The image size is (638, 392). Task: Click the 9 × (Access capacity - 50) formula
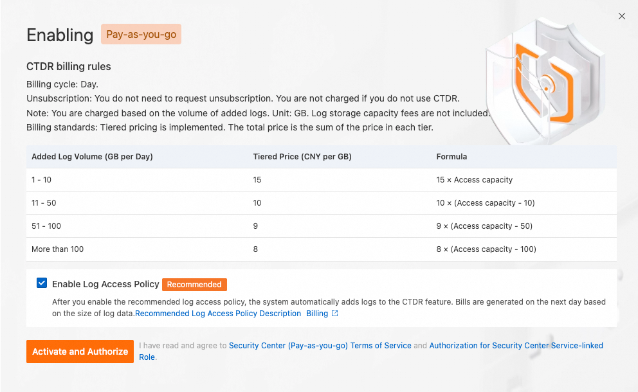[484, 226]
